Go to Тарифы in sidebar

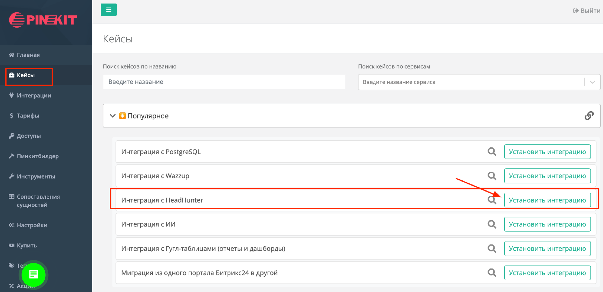(x=28, y=116)
